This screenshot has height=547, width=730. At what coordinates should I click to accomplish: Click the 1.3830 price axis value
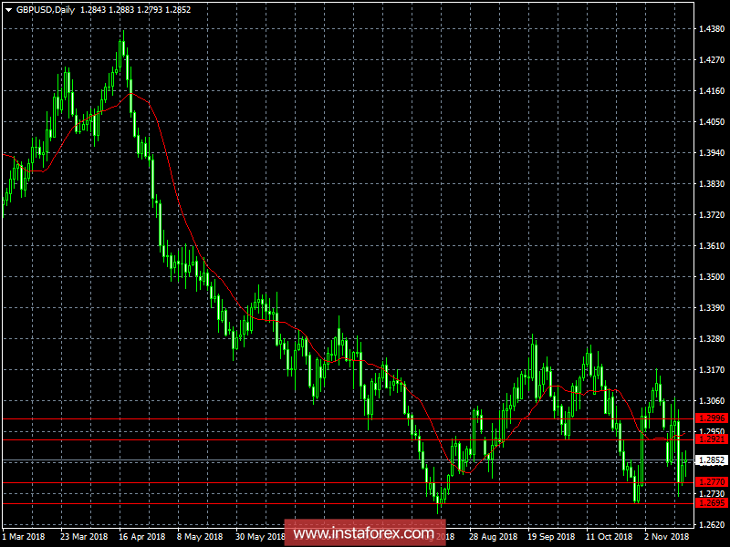(x=712, y=184)
